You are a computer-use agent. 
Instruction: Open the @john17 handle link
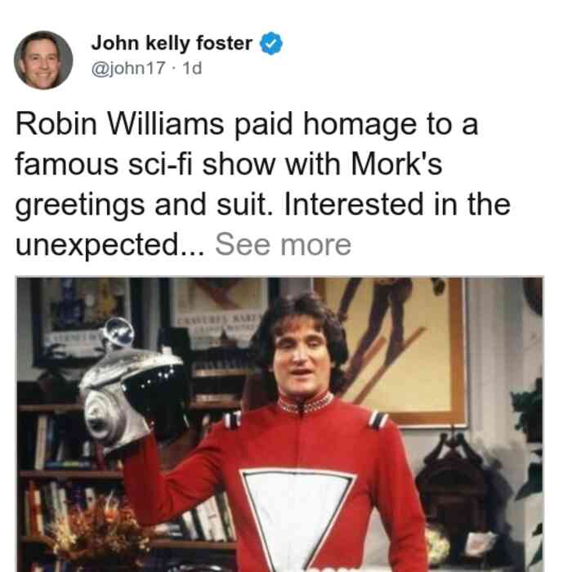click(128, 68)
